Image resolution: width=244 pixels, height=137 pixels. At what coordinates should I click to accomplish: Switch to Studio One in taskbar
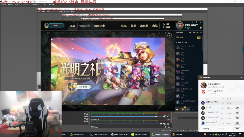[119, 134]
